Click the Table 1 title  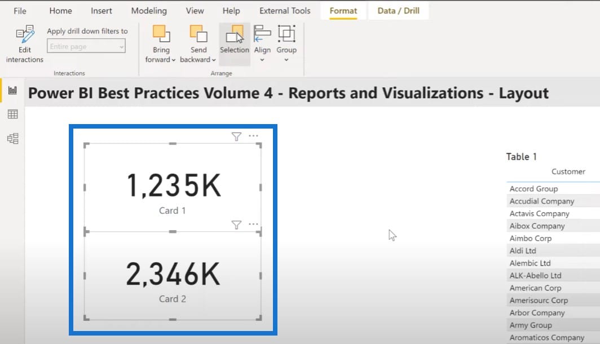521,157
